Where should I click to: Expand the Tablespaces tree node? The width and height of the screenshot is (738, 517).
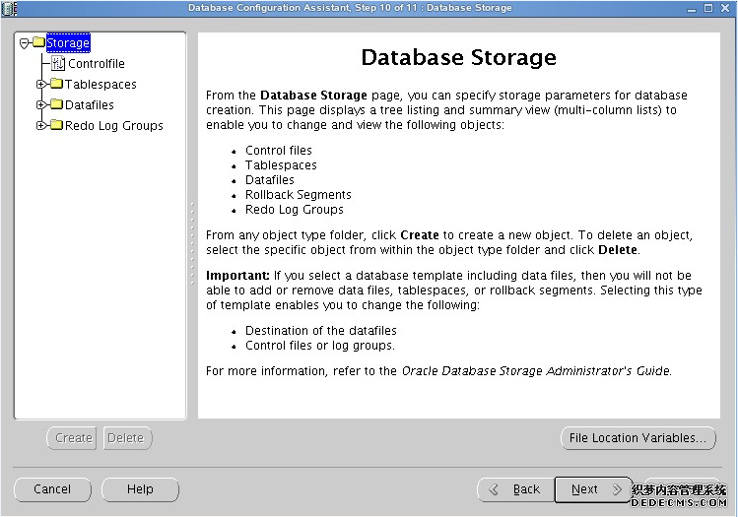click(x=41, y=85)
